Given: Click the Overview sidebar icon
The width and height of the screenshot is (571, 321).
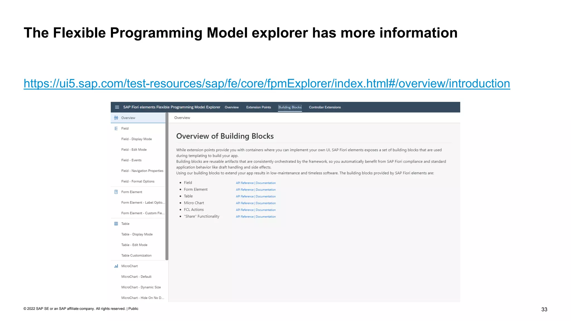Looking at the screenshot, I should (116, 118).
